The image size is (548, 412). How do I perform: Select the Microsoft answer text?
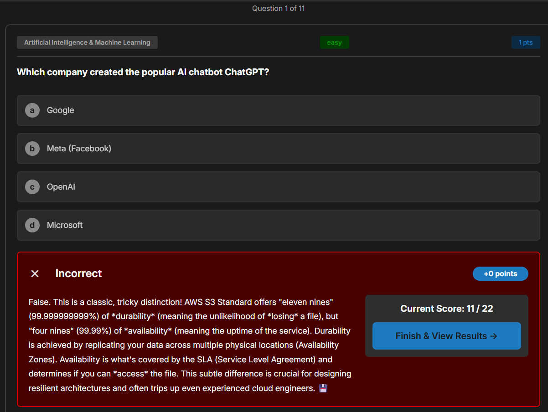point(65,225)
